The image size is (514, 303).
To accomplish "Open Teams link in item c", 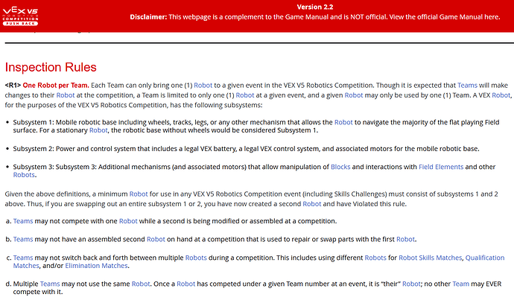I will point(23,258).
